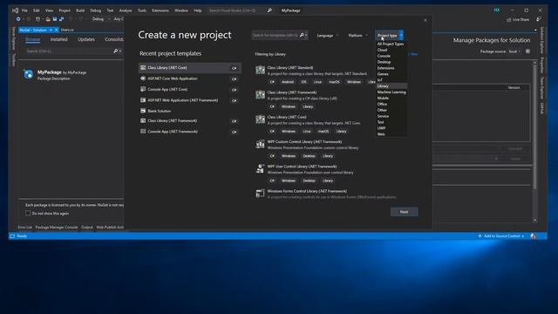Click the open file folder toolbar icon
The height and width of the screenshot is (314, 558).
click(x=48, y=19)
